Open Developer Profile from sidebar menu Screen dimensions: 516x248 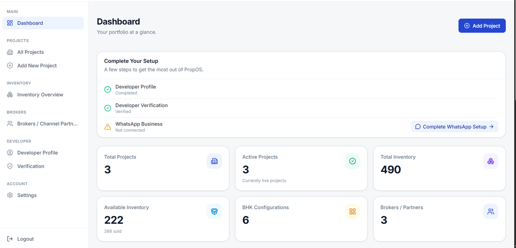tap(43, 152)
